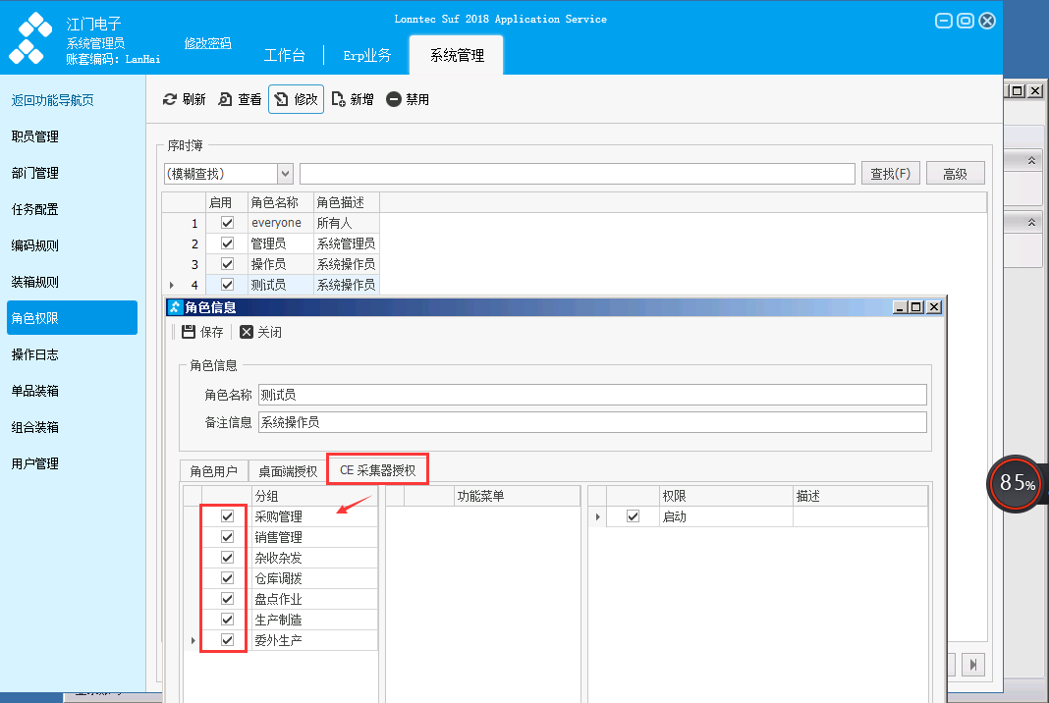Image resolution: width=1049 pixels, height=703 pixels.
Task: Click the row indicator arrow beside 启动
Action: [x=597, y=516]
